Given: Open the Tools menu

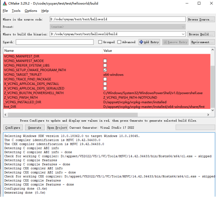Looking at the screenshot, I should pos(16,11).
